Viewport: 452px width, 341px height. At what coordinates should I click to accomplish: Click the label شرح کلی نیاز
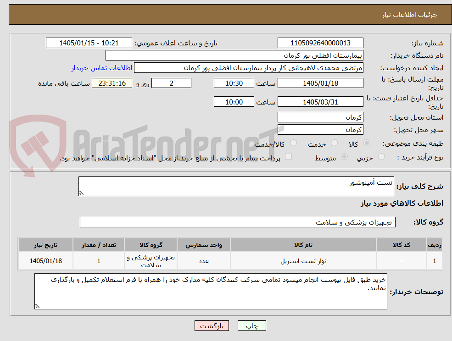point(420,187)
